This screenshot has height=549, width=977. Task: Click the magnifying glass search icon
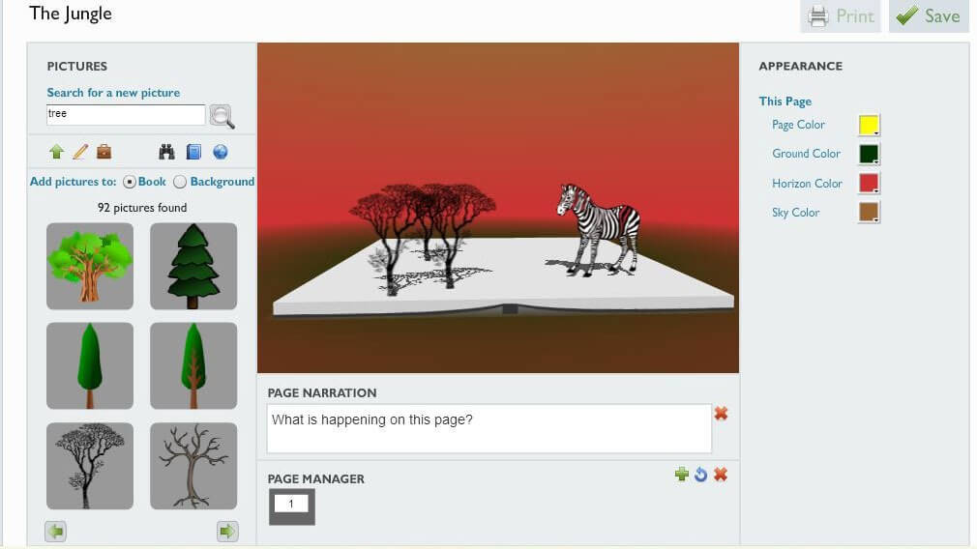[x=222, y=116]
